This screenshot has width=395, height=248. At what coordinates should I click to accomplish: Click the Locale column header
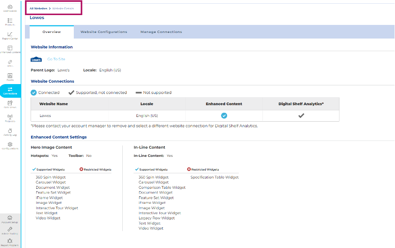[147, 104]
